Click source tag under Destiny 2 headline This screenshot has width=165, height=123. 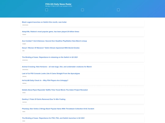24,102
